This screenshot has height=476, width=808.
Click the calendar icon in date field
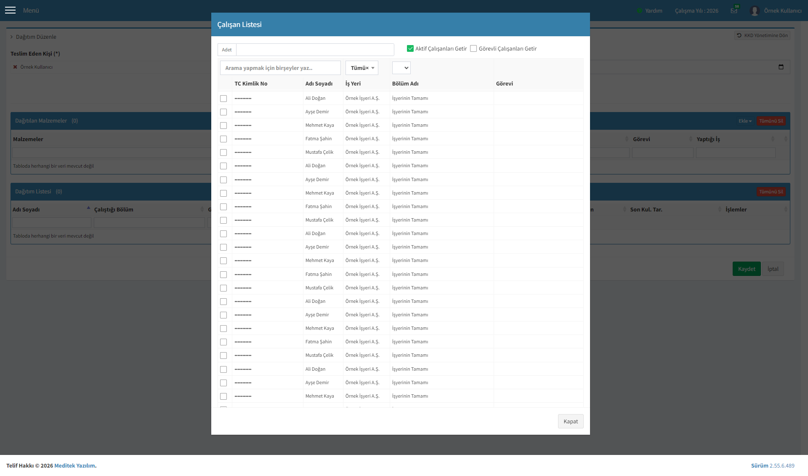pos(781,67)
